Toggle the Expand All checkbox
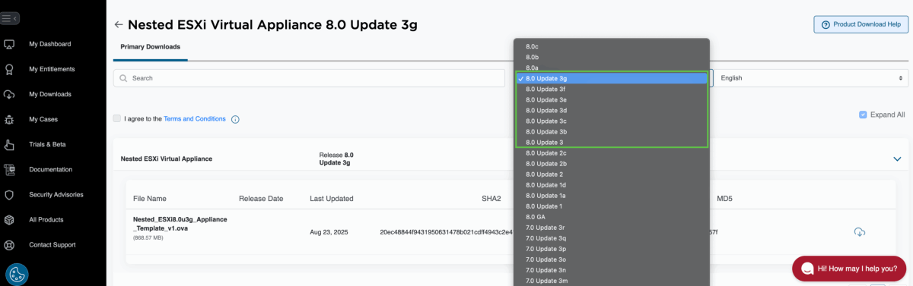The image size is (913, 286). pyautogui.click(x=863, y=115)
